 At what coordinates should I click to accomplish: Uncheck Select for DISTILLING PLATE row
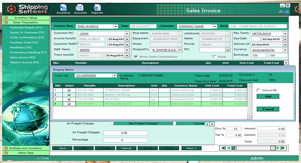[69, 104]
